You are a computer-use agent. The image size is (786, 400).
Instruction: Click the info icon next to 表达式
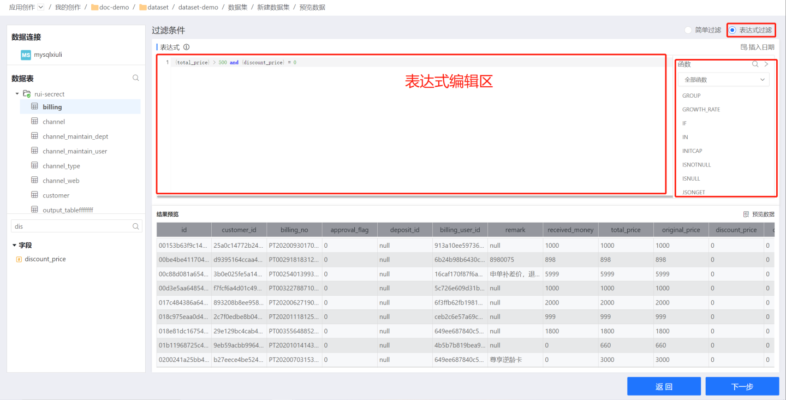187,47
